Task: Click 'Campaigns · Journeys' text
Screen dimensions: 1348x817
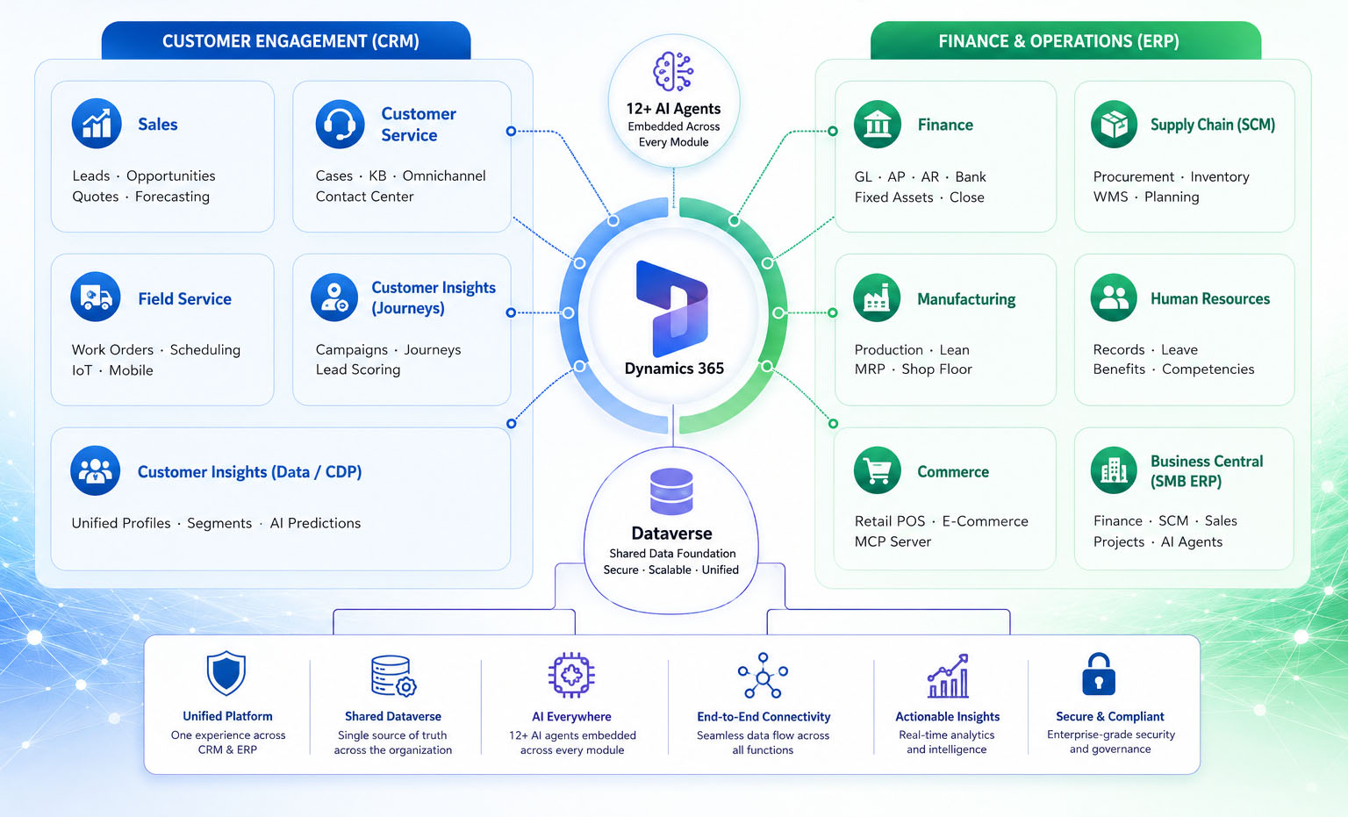Action: [388, 350]
